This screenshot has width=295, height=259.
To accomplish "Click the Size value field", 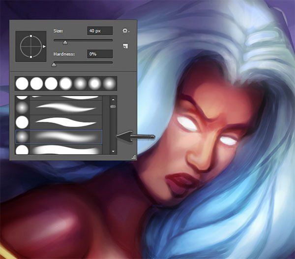I will tap(100, 31).
